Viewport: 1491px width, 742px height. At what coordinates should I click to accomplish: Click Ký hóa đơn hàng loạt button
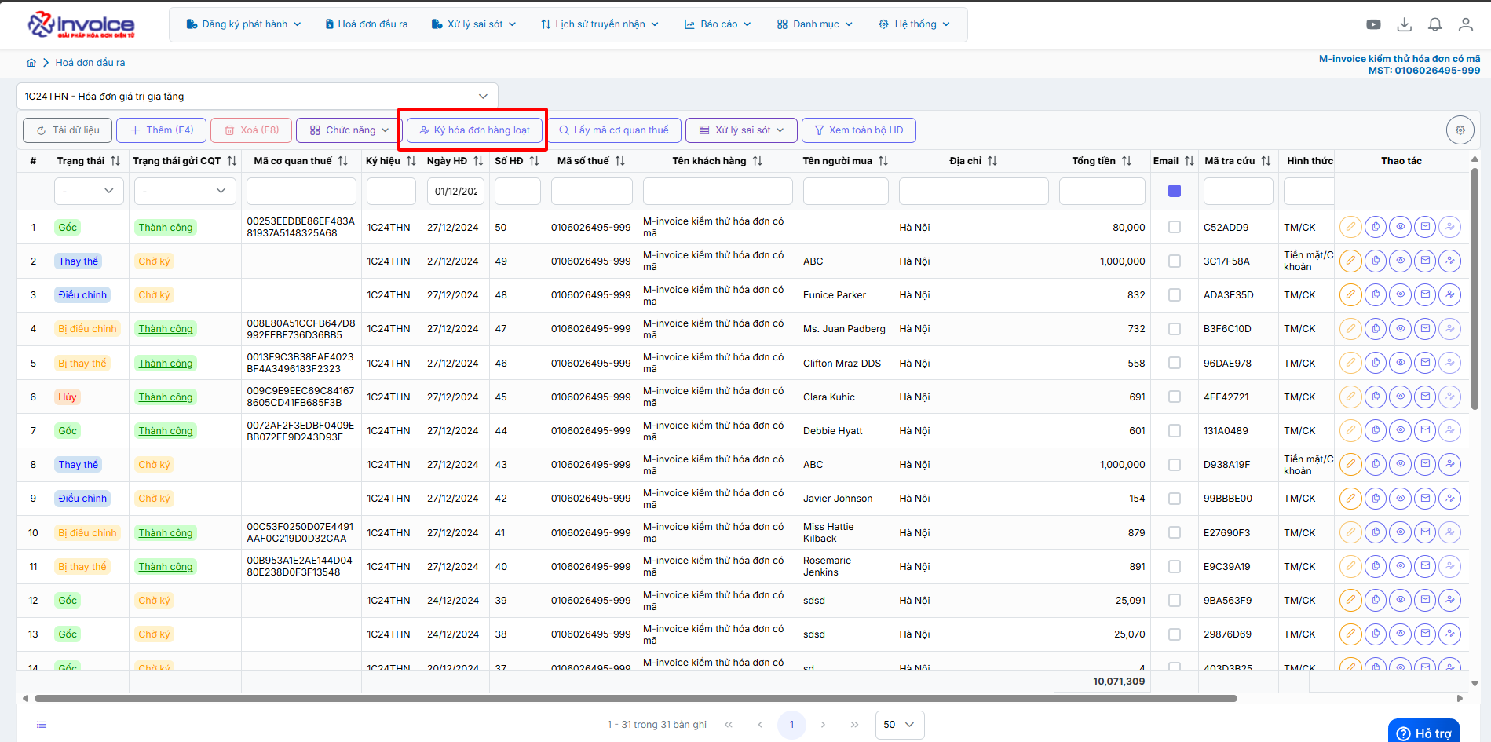474,130
